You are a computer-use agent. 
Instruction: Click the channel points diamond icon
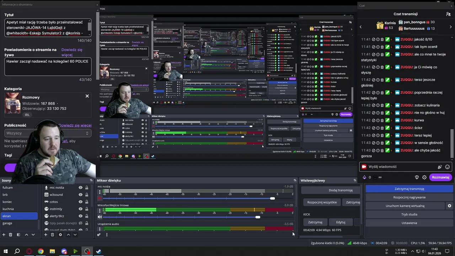[364, 177]
